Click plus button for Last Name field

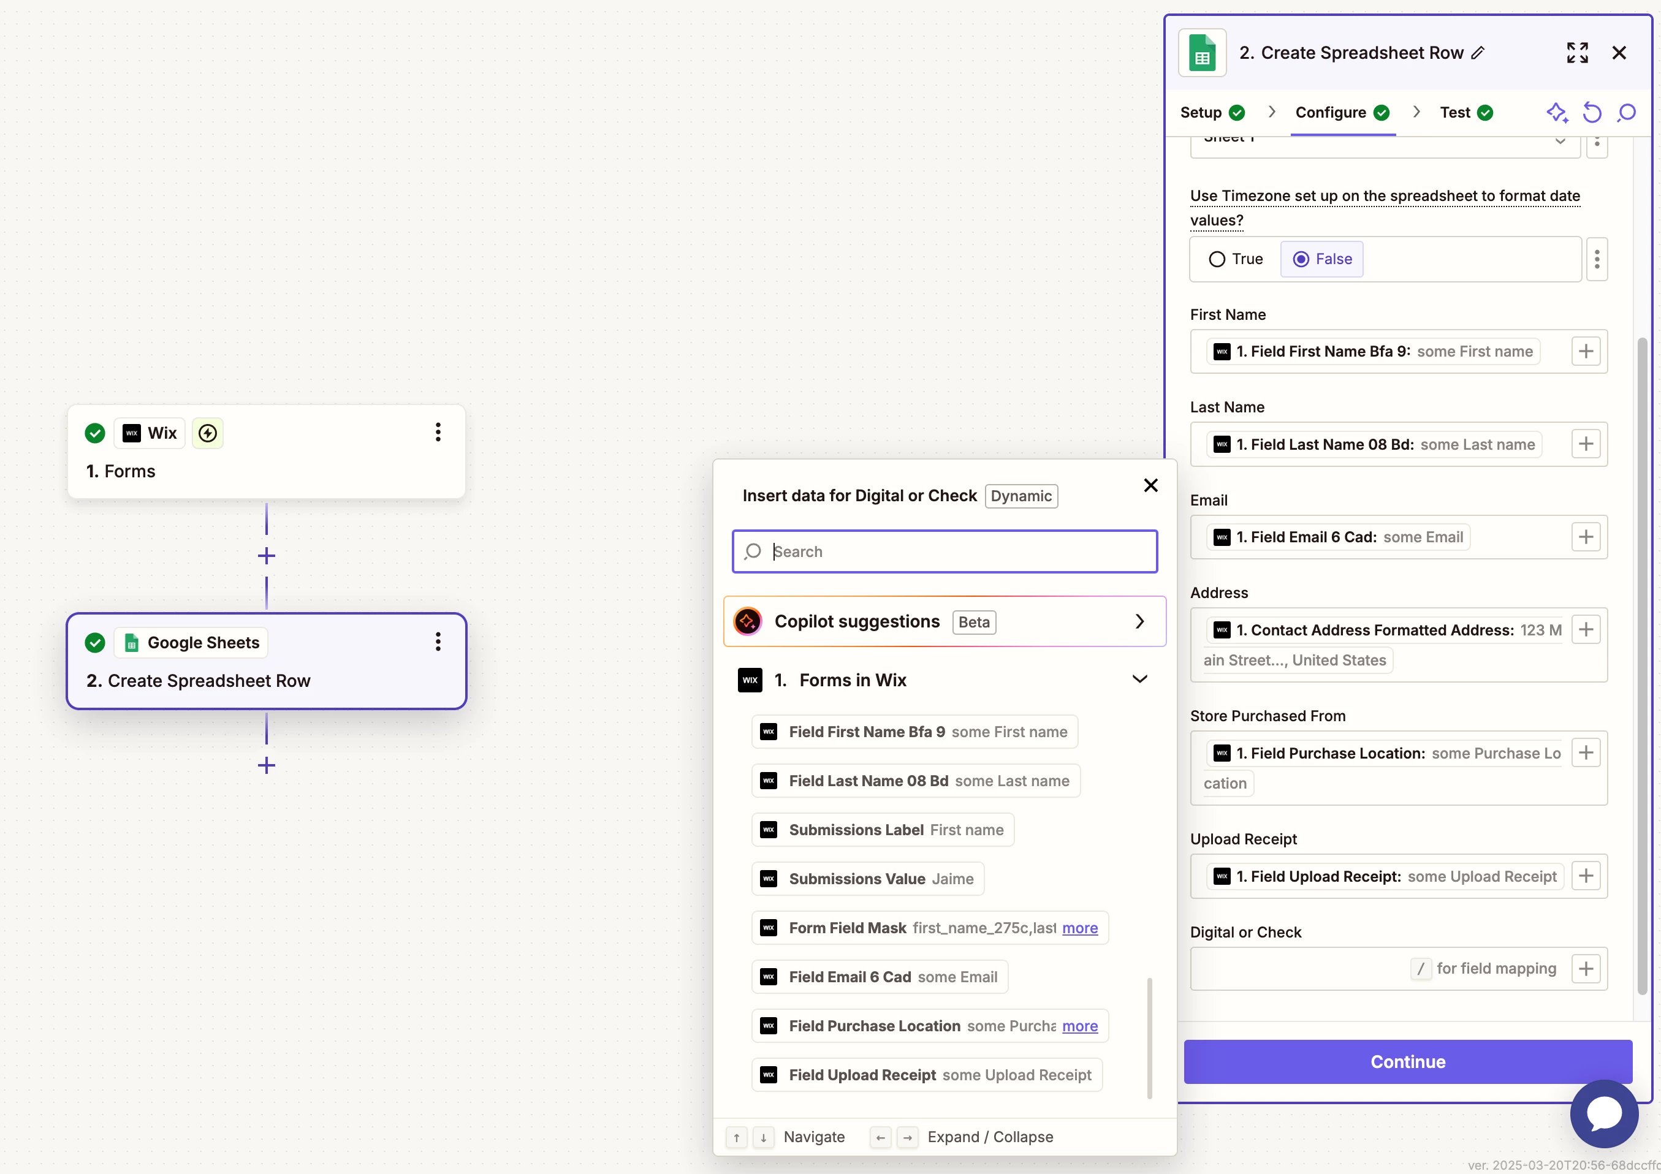(1586, 444)
